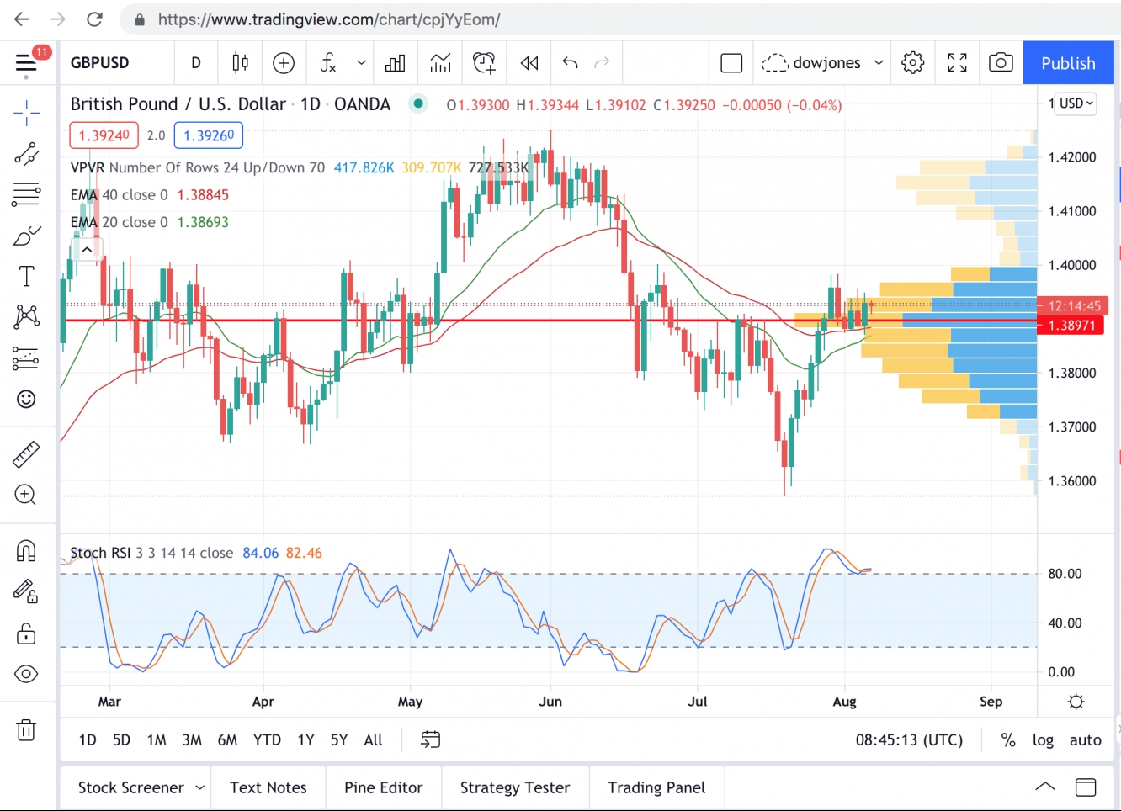Viewport: 1121px width, 811px height.
Task: Redo the chart action
Action: click(602, 63)
